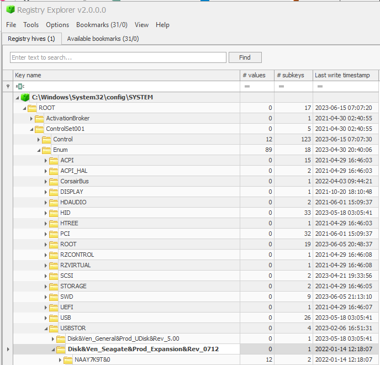380x365 pixels.
Task: Open the View menu
Action: click(141, 25)
